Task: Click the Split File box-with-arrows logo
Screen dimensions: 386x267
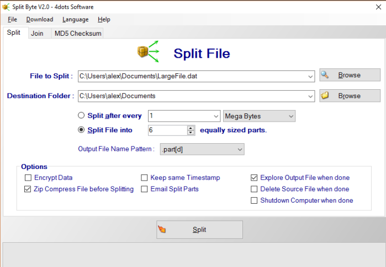Action: tap(148, 52)
